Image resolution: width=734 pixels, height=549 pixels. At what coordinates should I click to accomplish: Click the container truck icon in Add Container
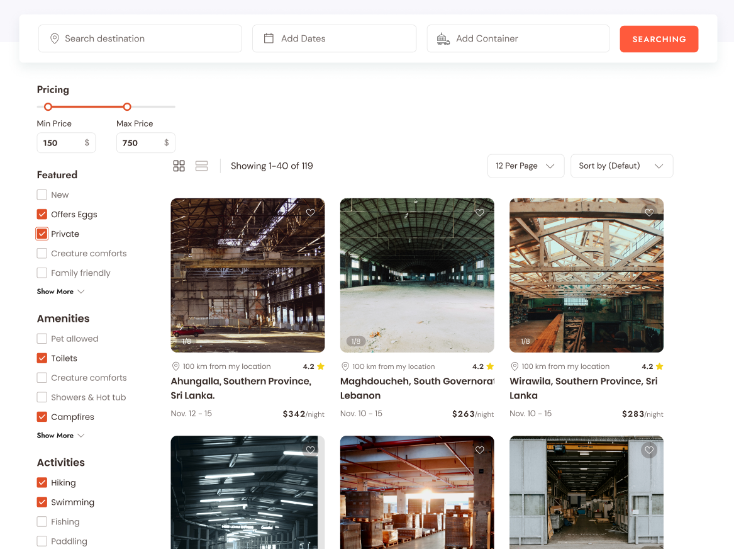coord(443,38)
